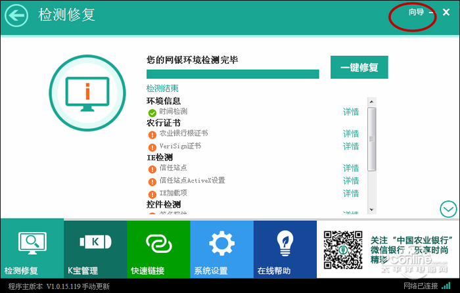
Task: Click the IE检测 section heading
Action: 160,158
